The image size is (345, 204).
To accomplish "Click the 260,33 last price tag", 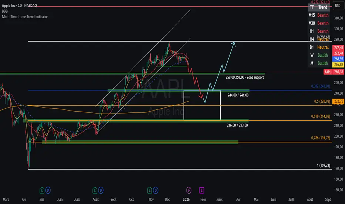I will coord(338,72).
